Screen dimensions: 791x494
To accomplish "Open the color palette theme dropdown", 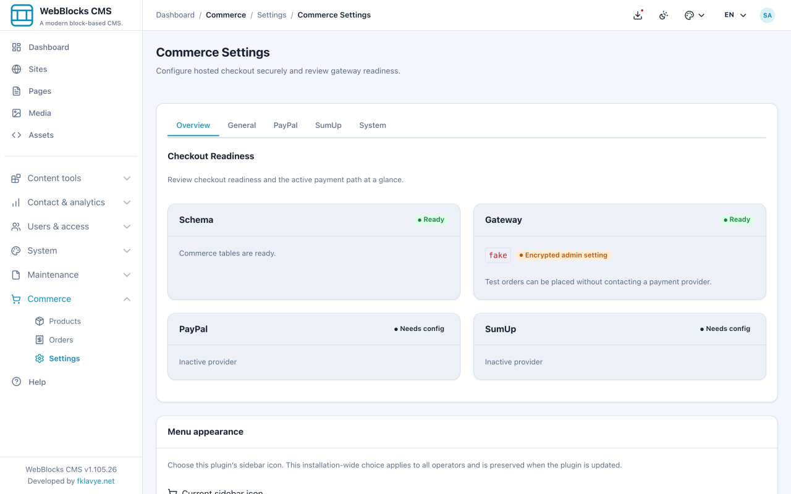I will coord(695,15).
